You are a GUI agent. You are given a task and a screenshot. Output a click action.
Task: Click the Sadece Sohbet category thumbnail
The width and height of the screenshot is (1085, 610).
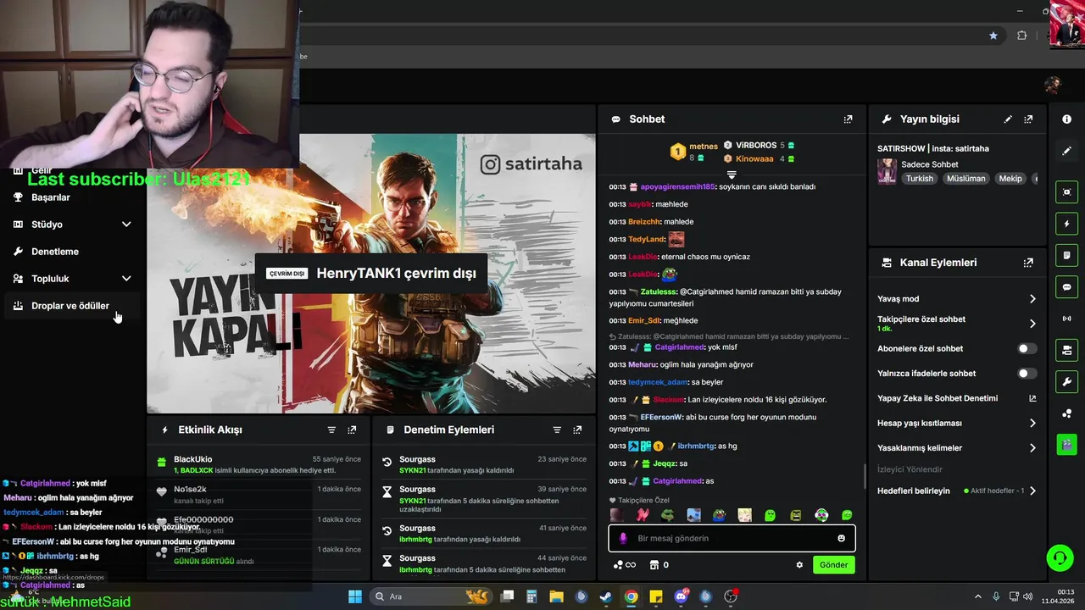[887, 171]
